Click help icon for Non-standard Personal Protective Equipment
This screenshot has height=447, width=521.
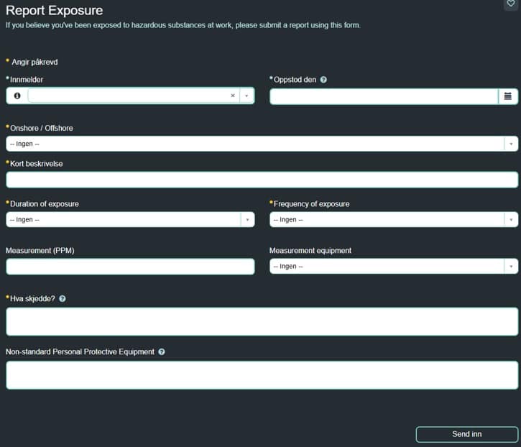click(162, 352)
